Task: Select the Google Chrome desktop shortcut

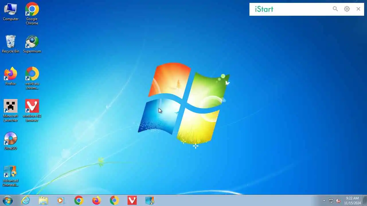Action: point(32,14)
